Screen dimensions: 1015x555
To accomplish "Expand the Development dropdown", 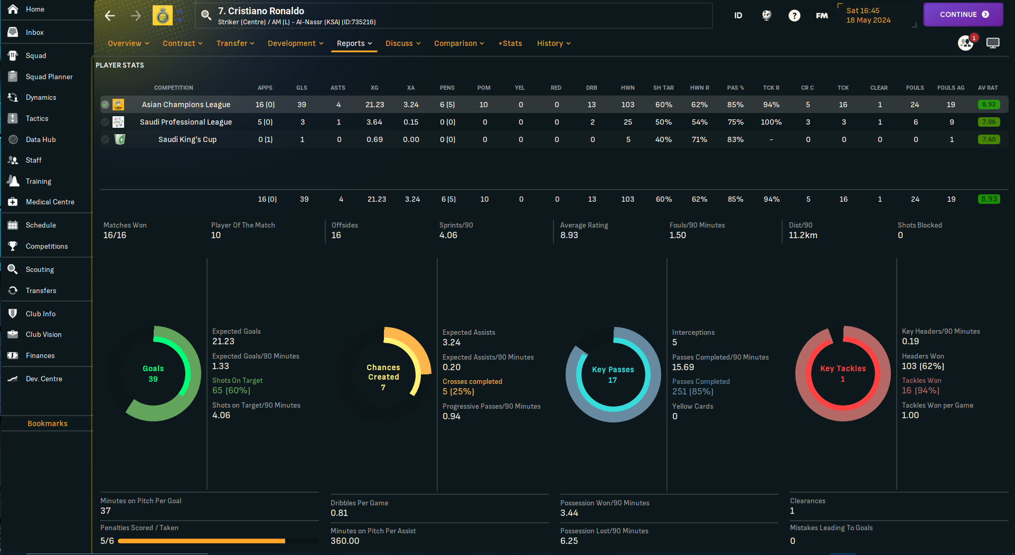I will pyautogui.click(x=295, y=43).
